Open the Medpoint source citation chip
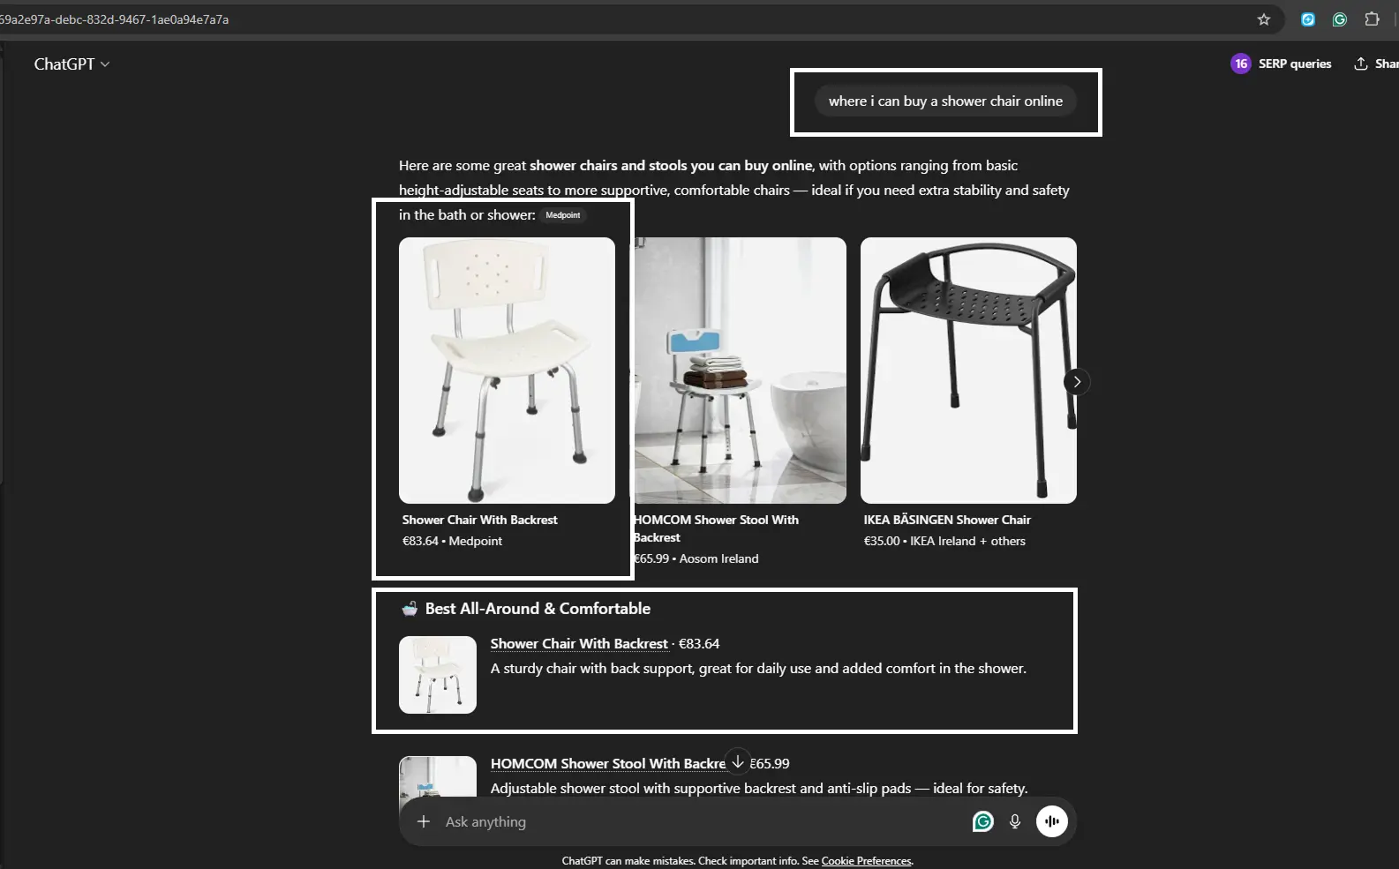This screenshot has height=869, width=1399. tap(563, 215)
